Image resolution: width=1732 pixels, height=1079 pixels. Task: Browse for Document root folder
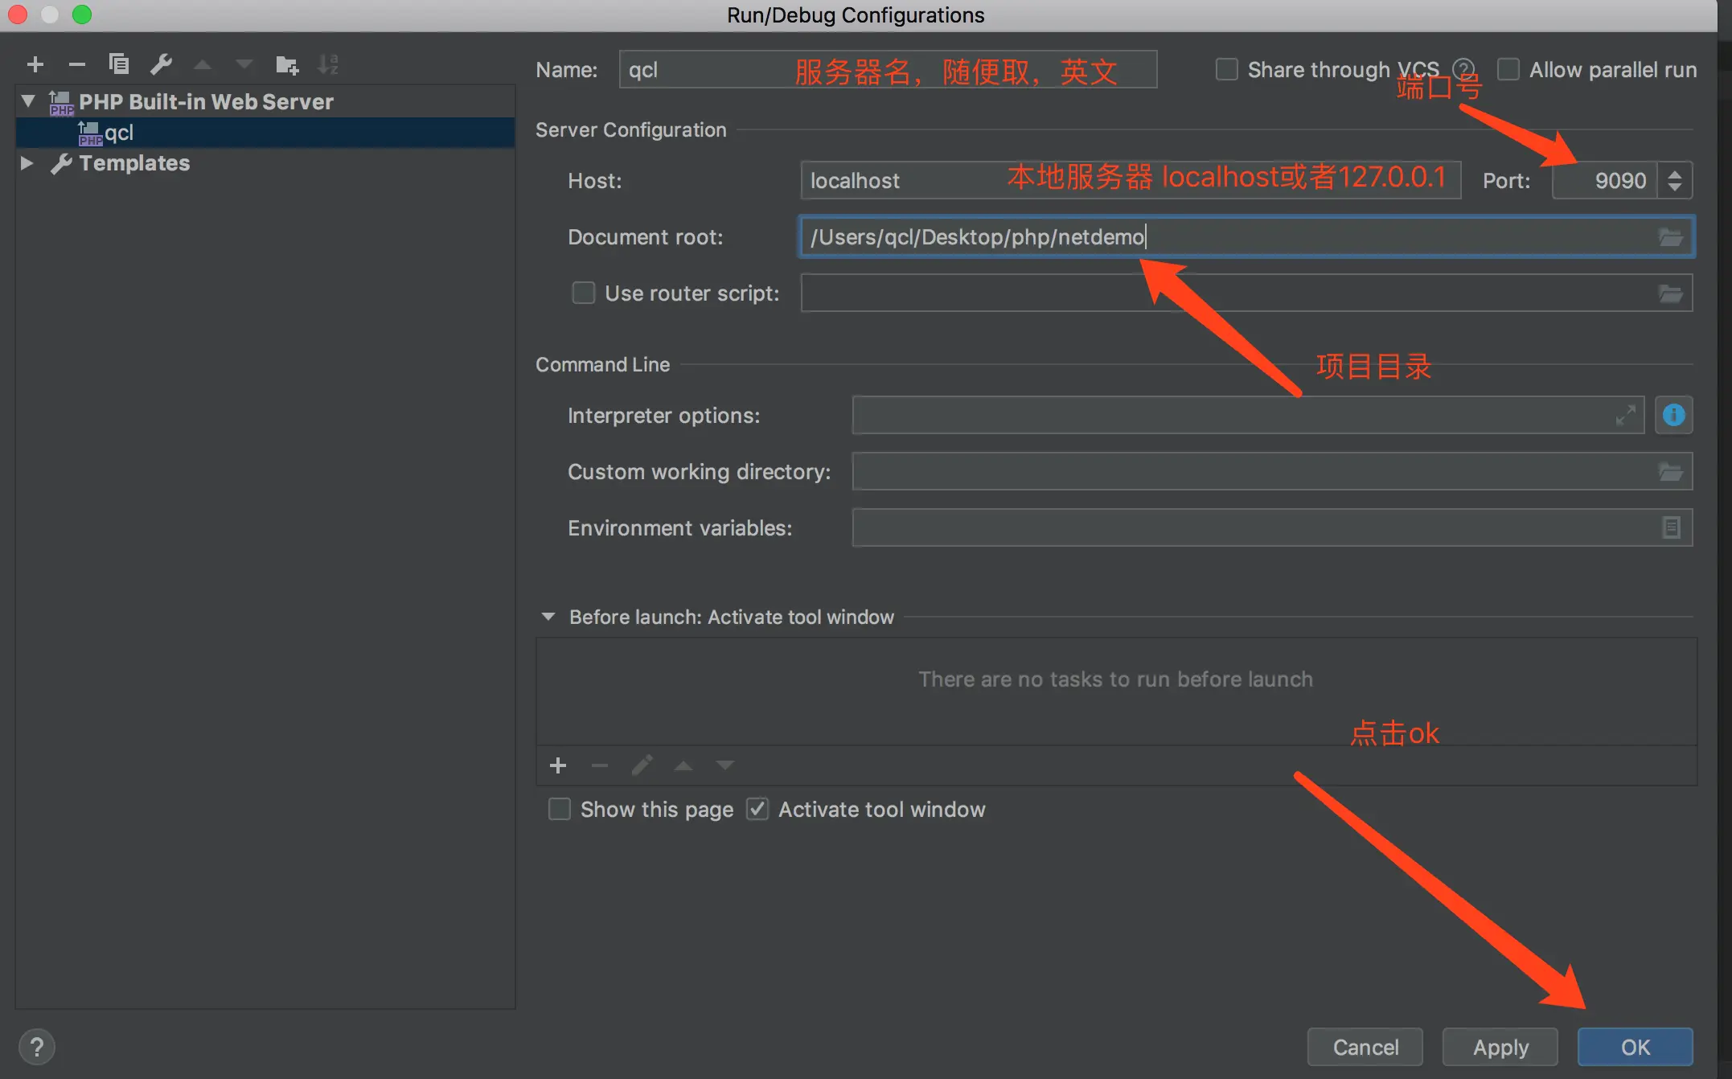1671,237
